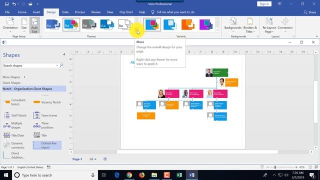320x180 pixels.
Task: Open the Search shapes dropdown arrow
Action: [57, 65]
